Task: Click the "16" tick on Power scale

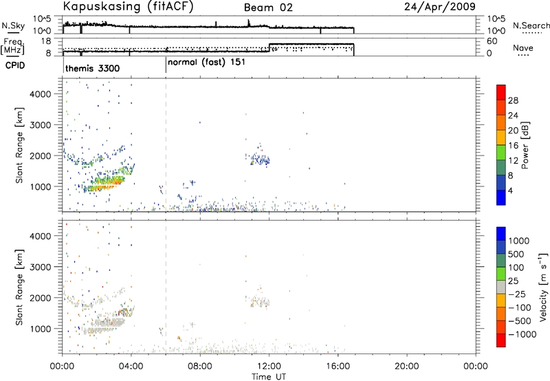Action: click(x=513, y=146)
